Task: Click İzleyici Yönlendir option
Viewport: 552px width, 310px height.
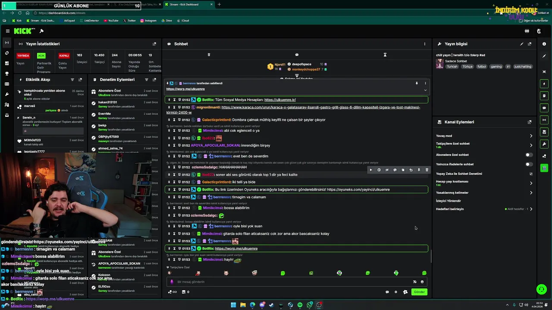Action: click(448, 201)
